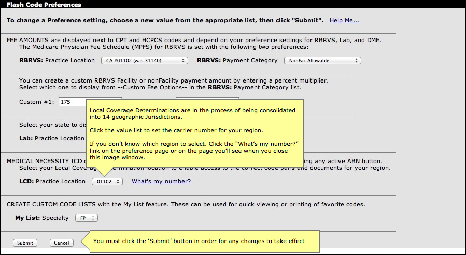Click the RBRVS: Payment Category label
The height and width of the screenshot is (255, 466).
[x=237, y=60]
